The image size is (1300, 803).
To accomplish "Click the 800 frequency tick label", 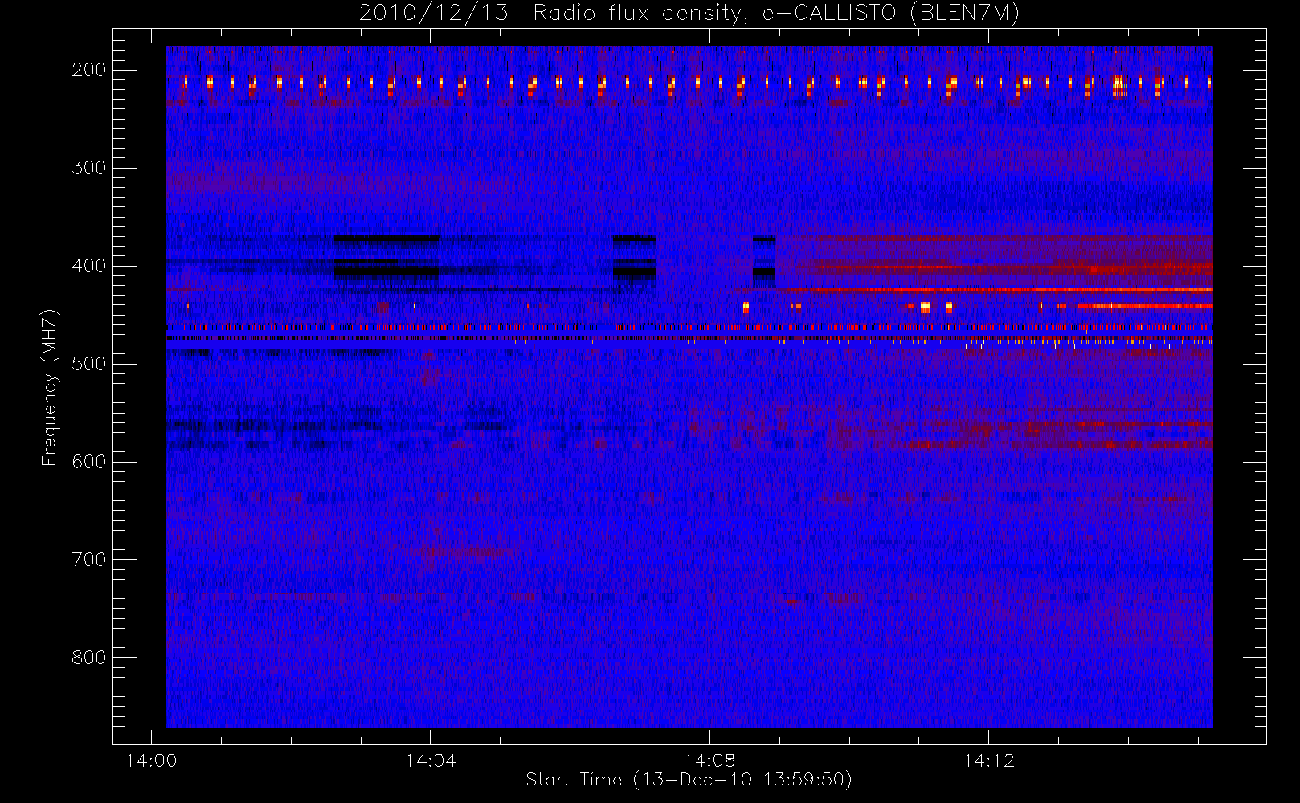I will pyautogui.click(x=89, y=658).
